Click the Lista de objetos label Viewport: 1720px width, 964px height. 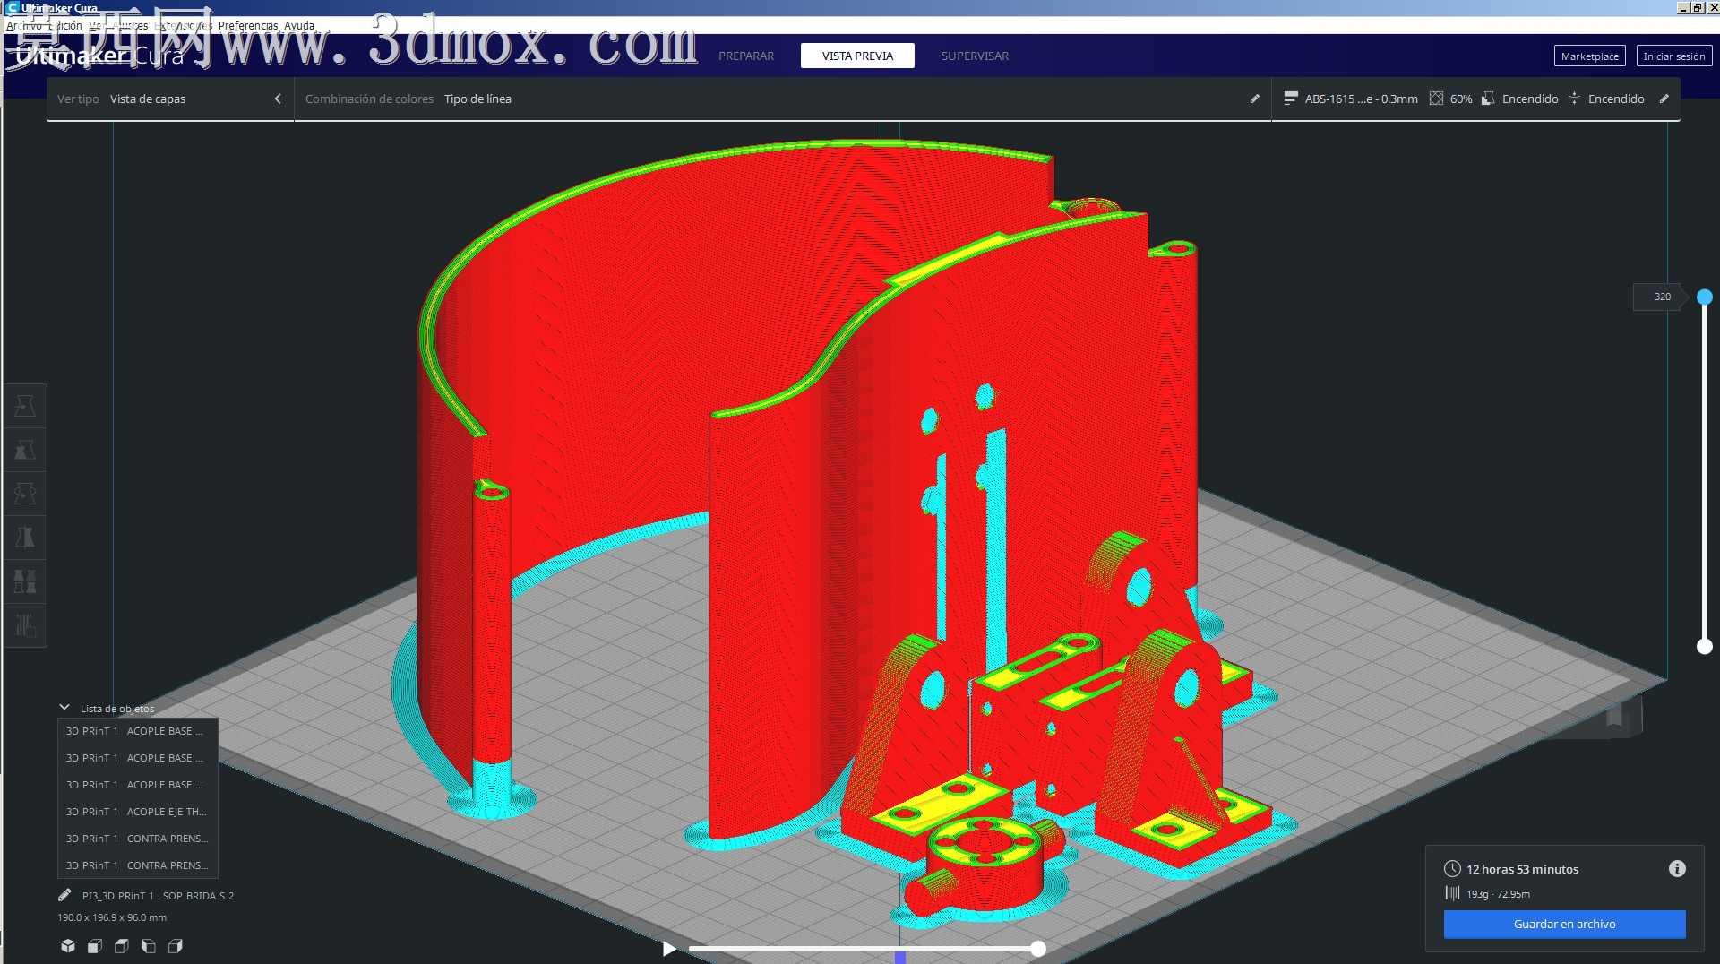coord(117,709)
